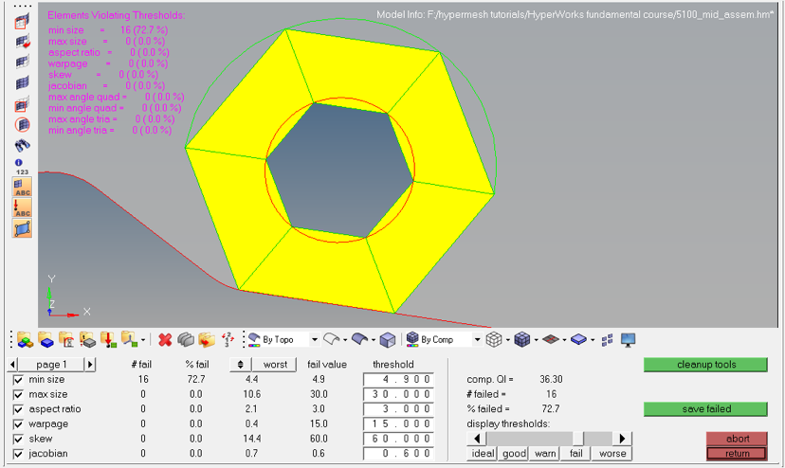Uncheck the skew checkbox
785x468 pixels.
(18, 439)
